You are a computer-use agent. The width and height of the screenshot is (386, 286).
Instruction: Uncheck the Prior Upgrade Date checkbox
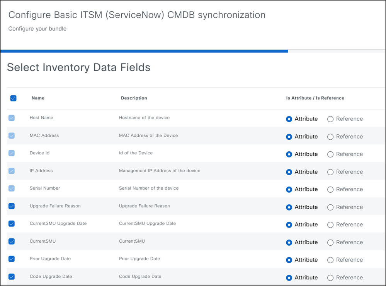(x=12, y=259)
